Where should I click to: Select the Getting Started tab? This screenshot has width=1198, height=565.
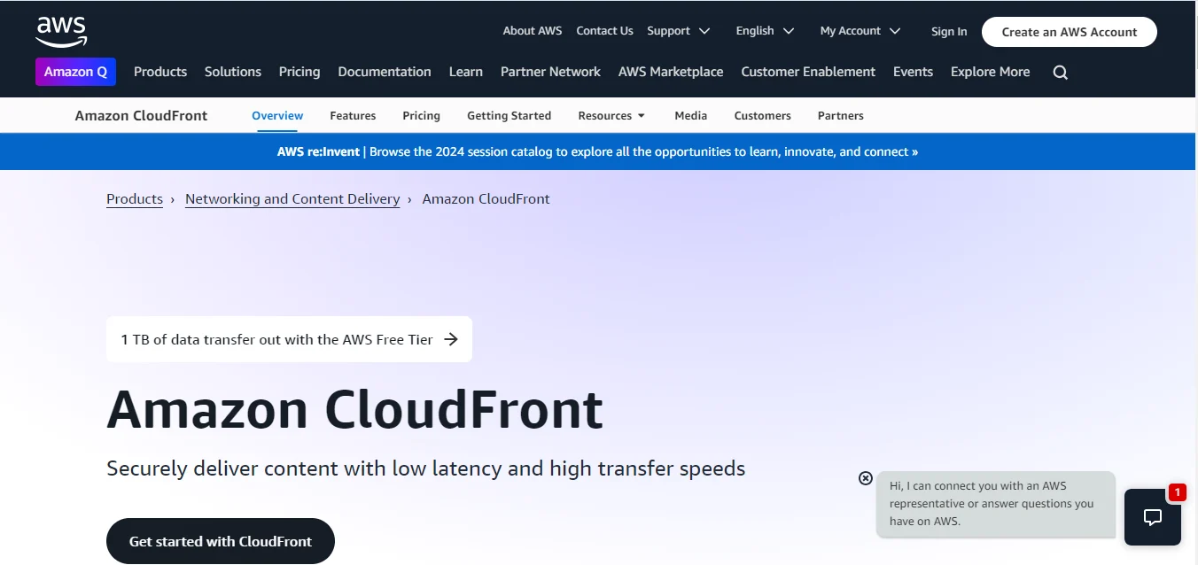click(x=510, y=115)
